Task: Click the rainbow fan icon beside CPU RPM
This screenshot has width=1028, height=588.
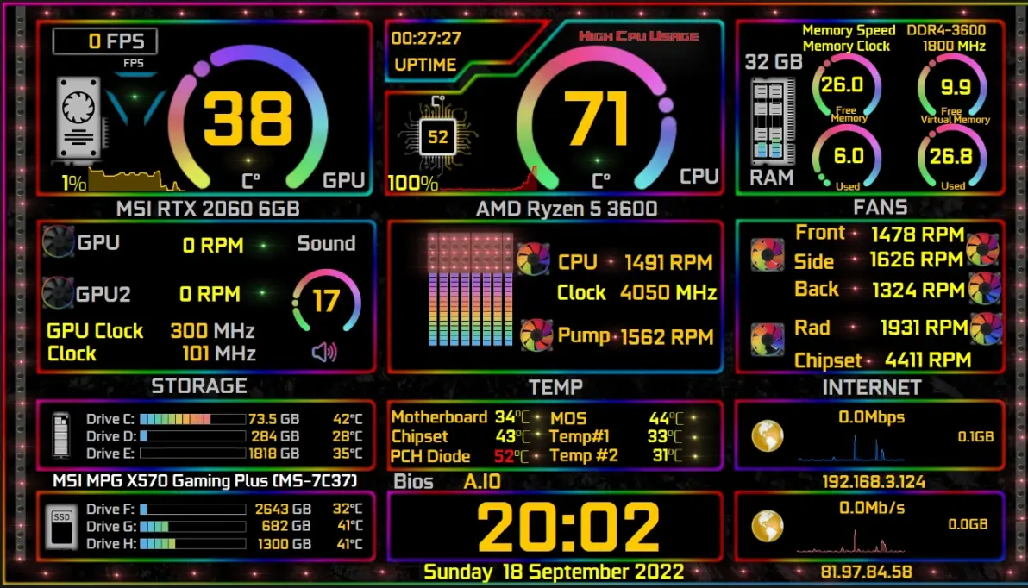Action: [x=533, y=259]
